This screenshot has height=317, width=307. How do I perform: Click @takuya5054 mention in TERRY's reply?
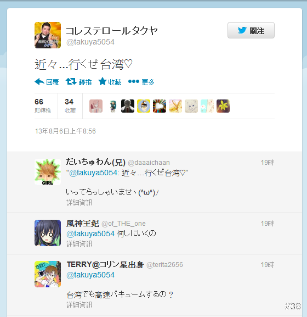tap(90, 275)
